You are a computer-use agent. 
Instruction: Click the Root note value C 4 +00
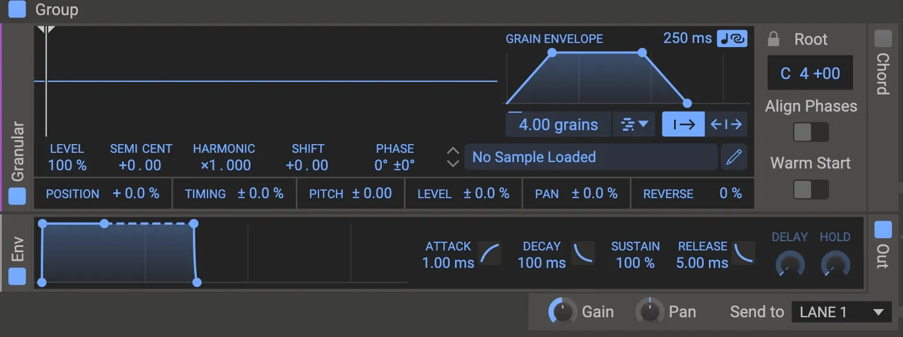[x=810, y=73]
